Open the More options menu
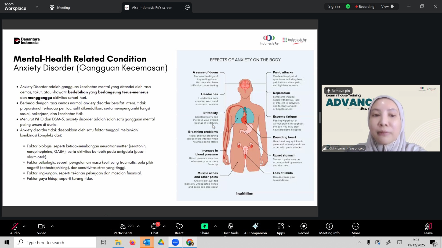 tap(356, 229)
